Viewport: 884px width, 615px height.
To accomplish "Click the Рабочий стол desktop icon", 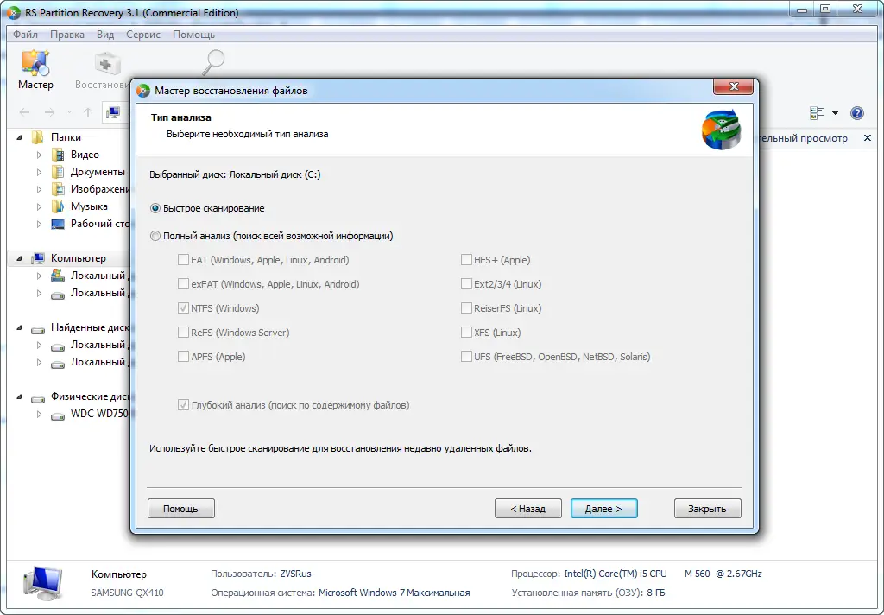I will pyautogui.click(x=58, y=224).
